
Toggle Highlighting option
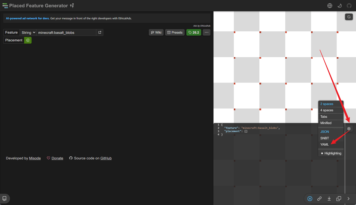(x=331, y=153)
